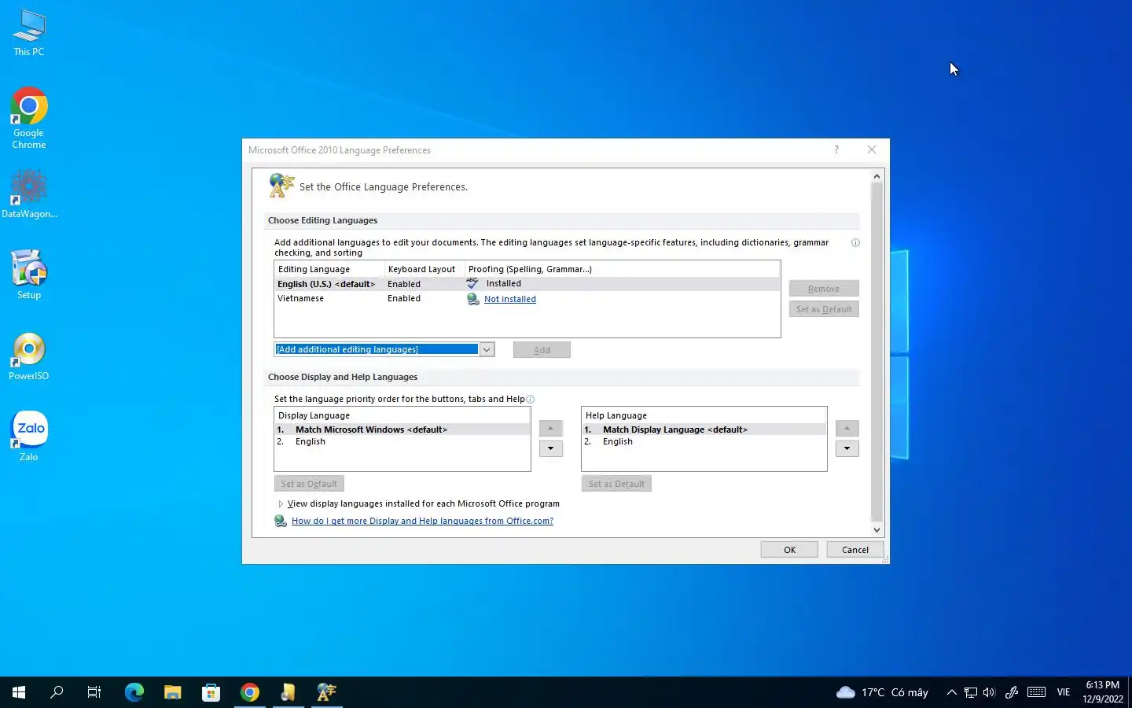Click info icon next to 'tabs and Help'

tap(530, 399)
